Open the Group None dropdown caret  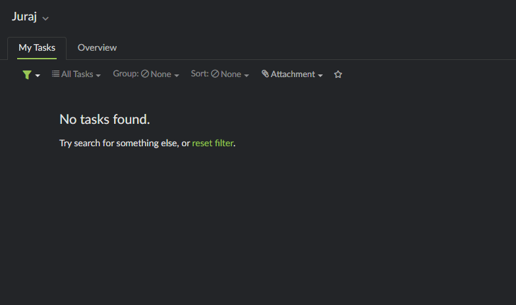[x=177, y=75]
